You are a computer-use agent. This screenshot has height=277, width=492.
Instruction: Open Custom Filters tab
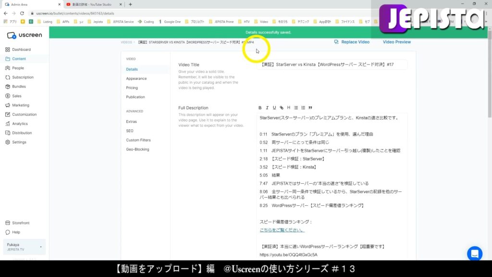click(138, 140)
